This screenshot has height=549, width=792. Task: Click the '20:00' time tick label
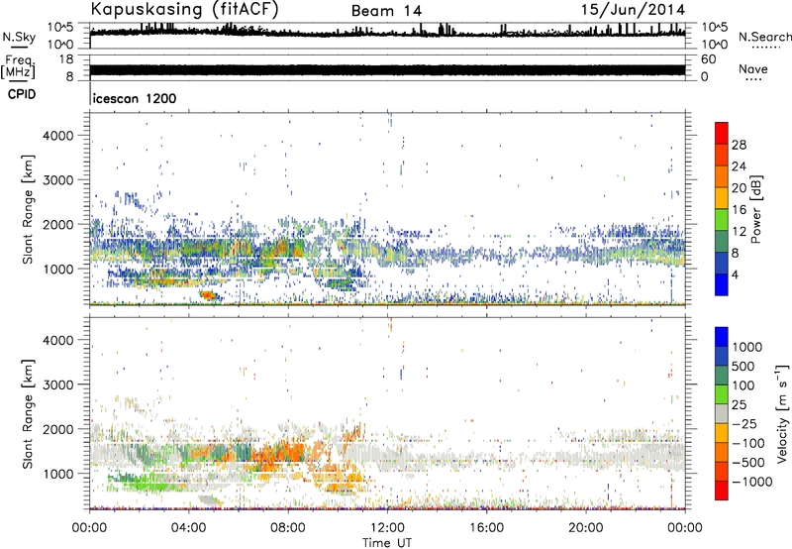pyautogui.click(x=585, y=528)
